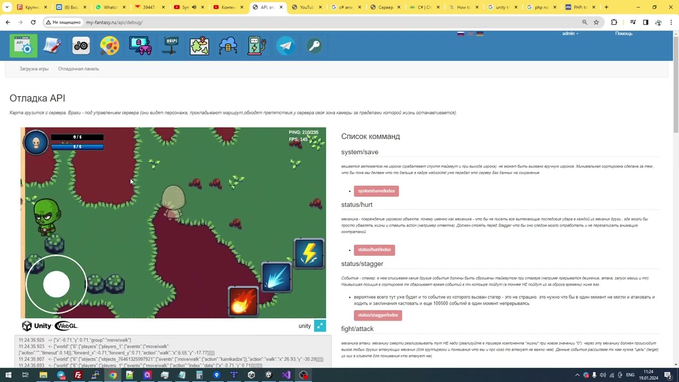Viewport: 679px width, 382px height.
Task: Click the status/stagger/index button
Action: (378, 315)
